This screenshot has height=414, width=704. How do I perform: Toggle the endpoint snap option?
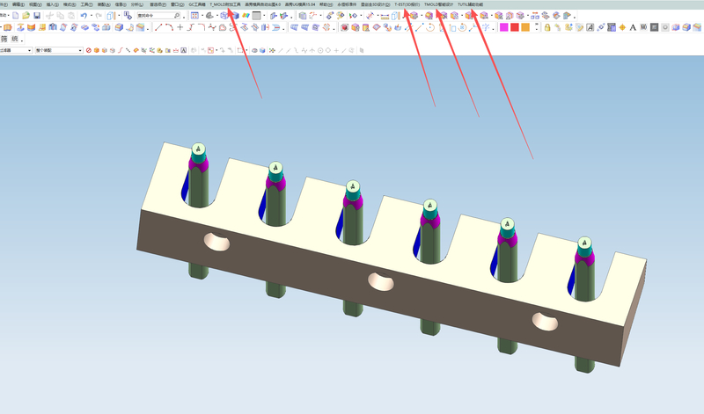pos(281,50)
